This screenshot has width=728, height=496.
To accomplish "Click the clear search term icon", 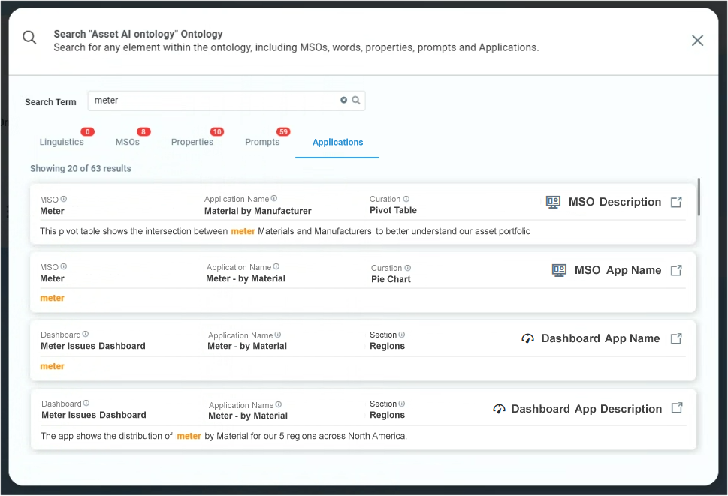I will 344,100.
